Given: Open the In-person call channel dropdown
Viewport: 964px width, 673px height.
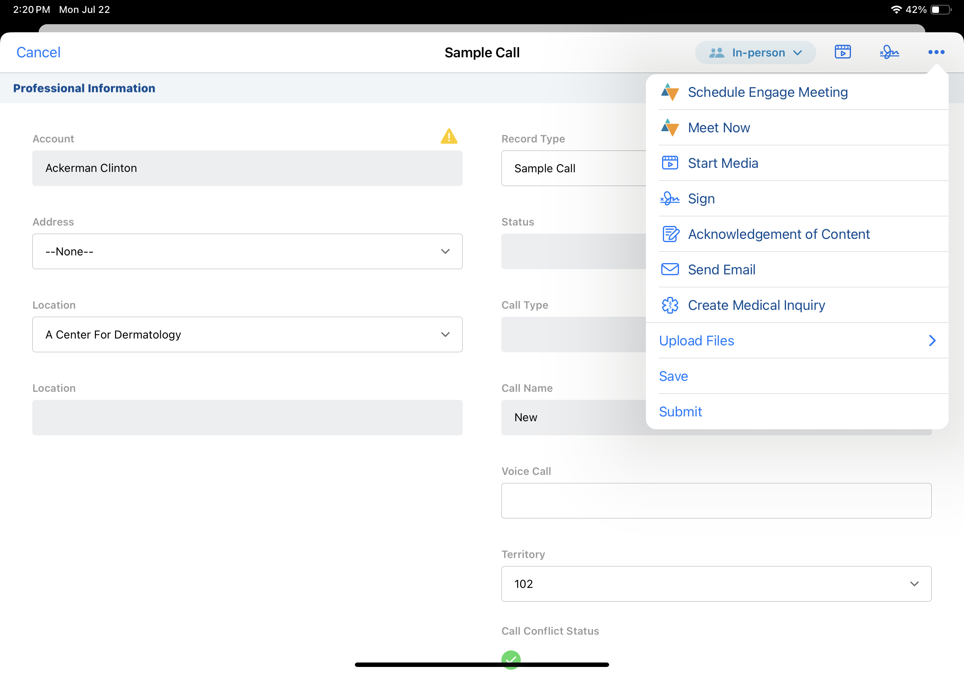Looking at the screenshot, I should (x=755, y=52).
